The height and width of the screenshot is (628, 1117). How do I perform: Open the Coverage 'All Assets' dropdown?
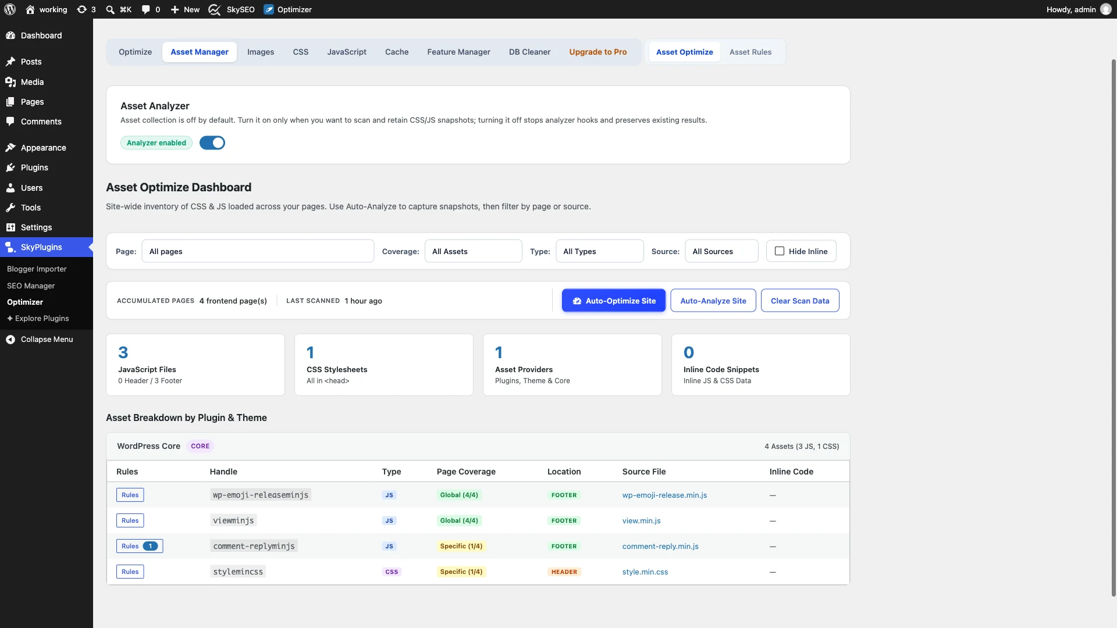tap(473, 251)
